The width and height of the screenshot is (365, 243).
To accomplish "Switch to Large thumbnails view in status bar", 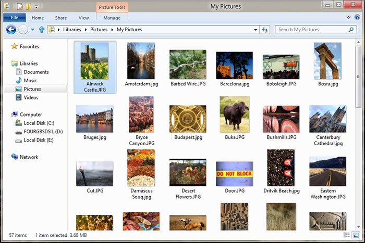I will point(356,236).
